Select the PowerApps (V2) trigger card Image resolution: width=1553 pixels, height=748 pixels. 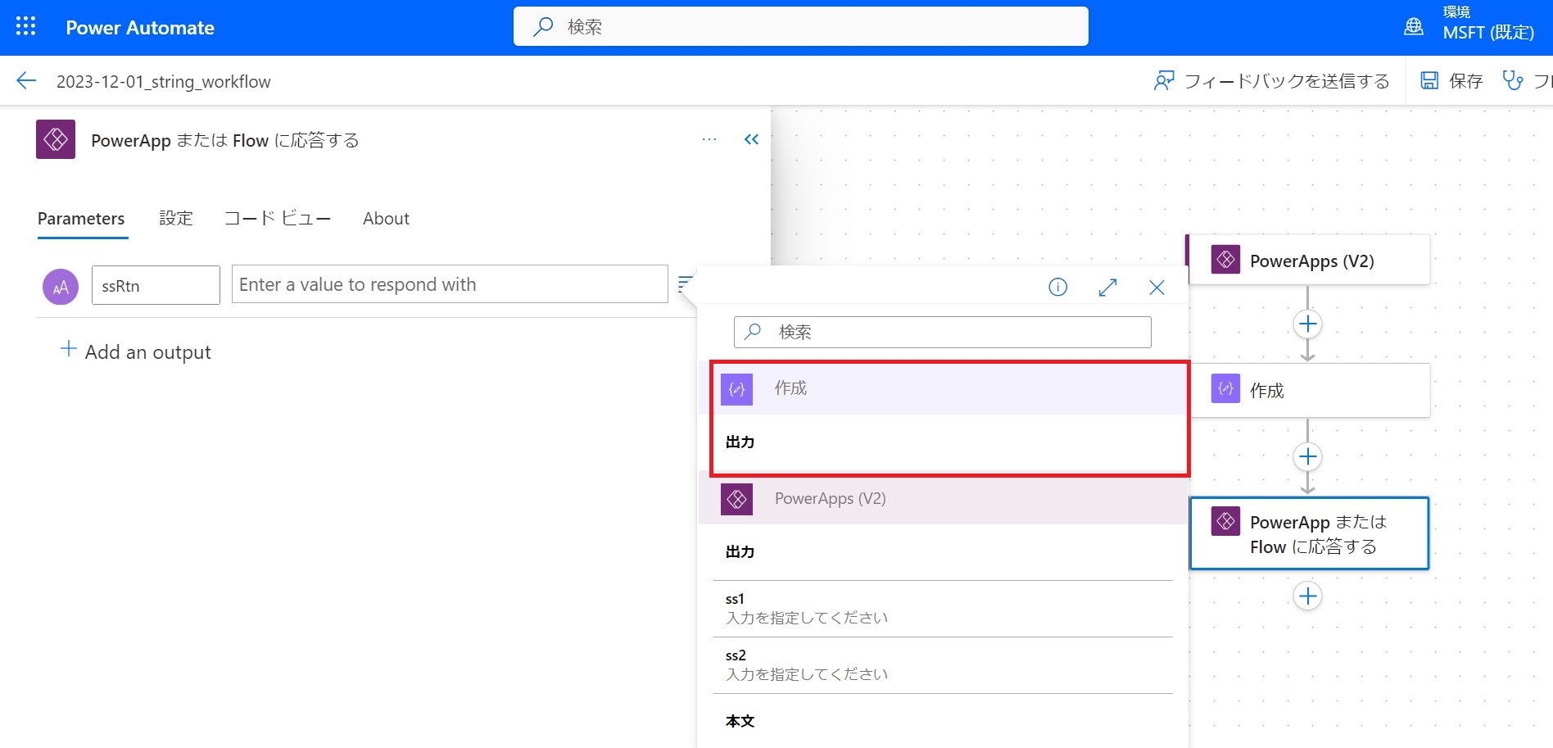1308,260
